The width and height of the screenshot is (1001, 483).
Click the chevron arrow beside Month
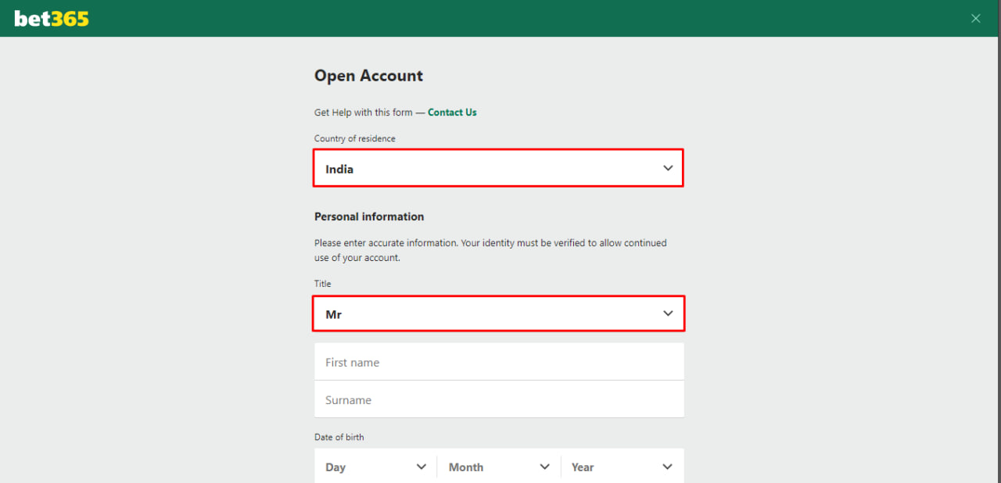pos(545,467)
